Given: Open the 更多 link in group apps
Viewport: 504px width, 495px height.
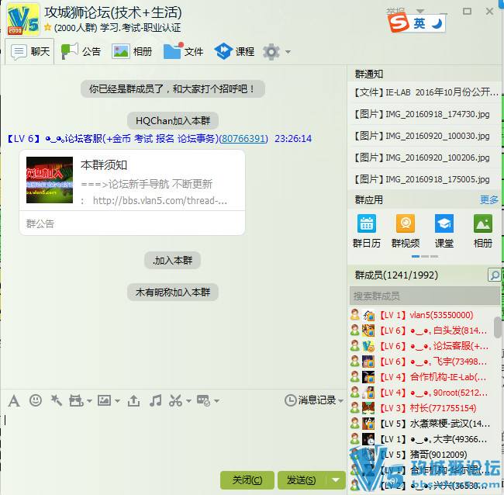Looking at the screenshot, I should pos(488,199).
